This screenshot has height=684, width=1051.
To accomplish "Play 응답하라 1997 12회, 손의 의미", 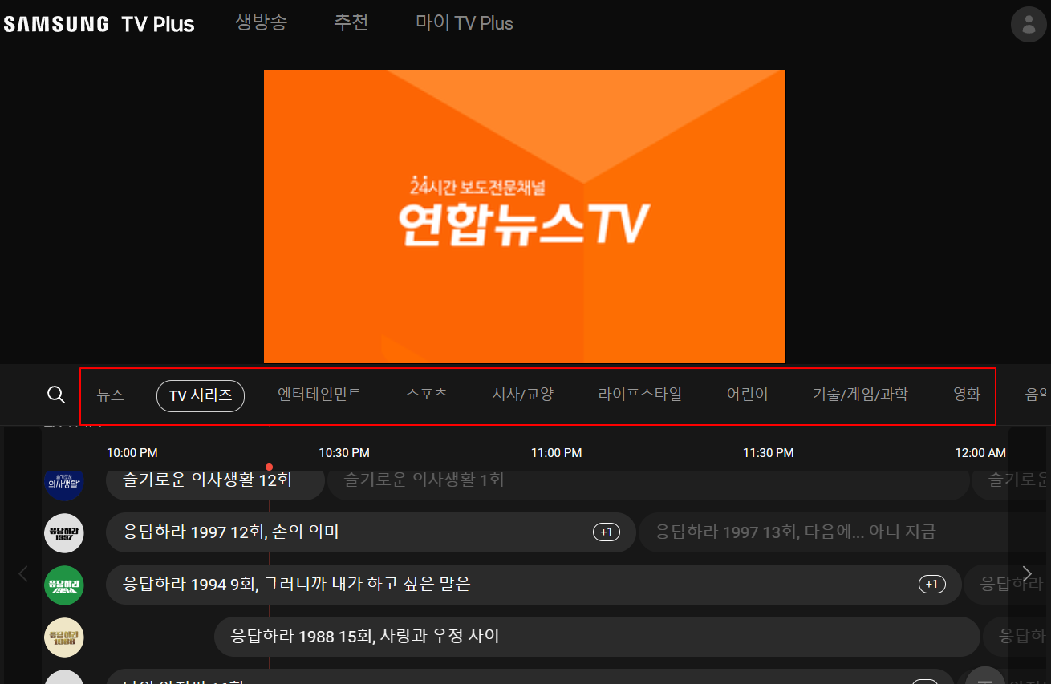I will pyautogui.click(x=371, y=532).
